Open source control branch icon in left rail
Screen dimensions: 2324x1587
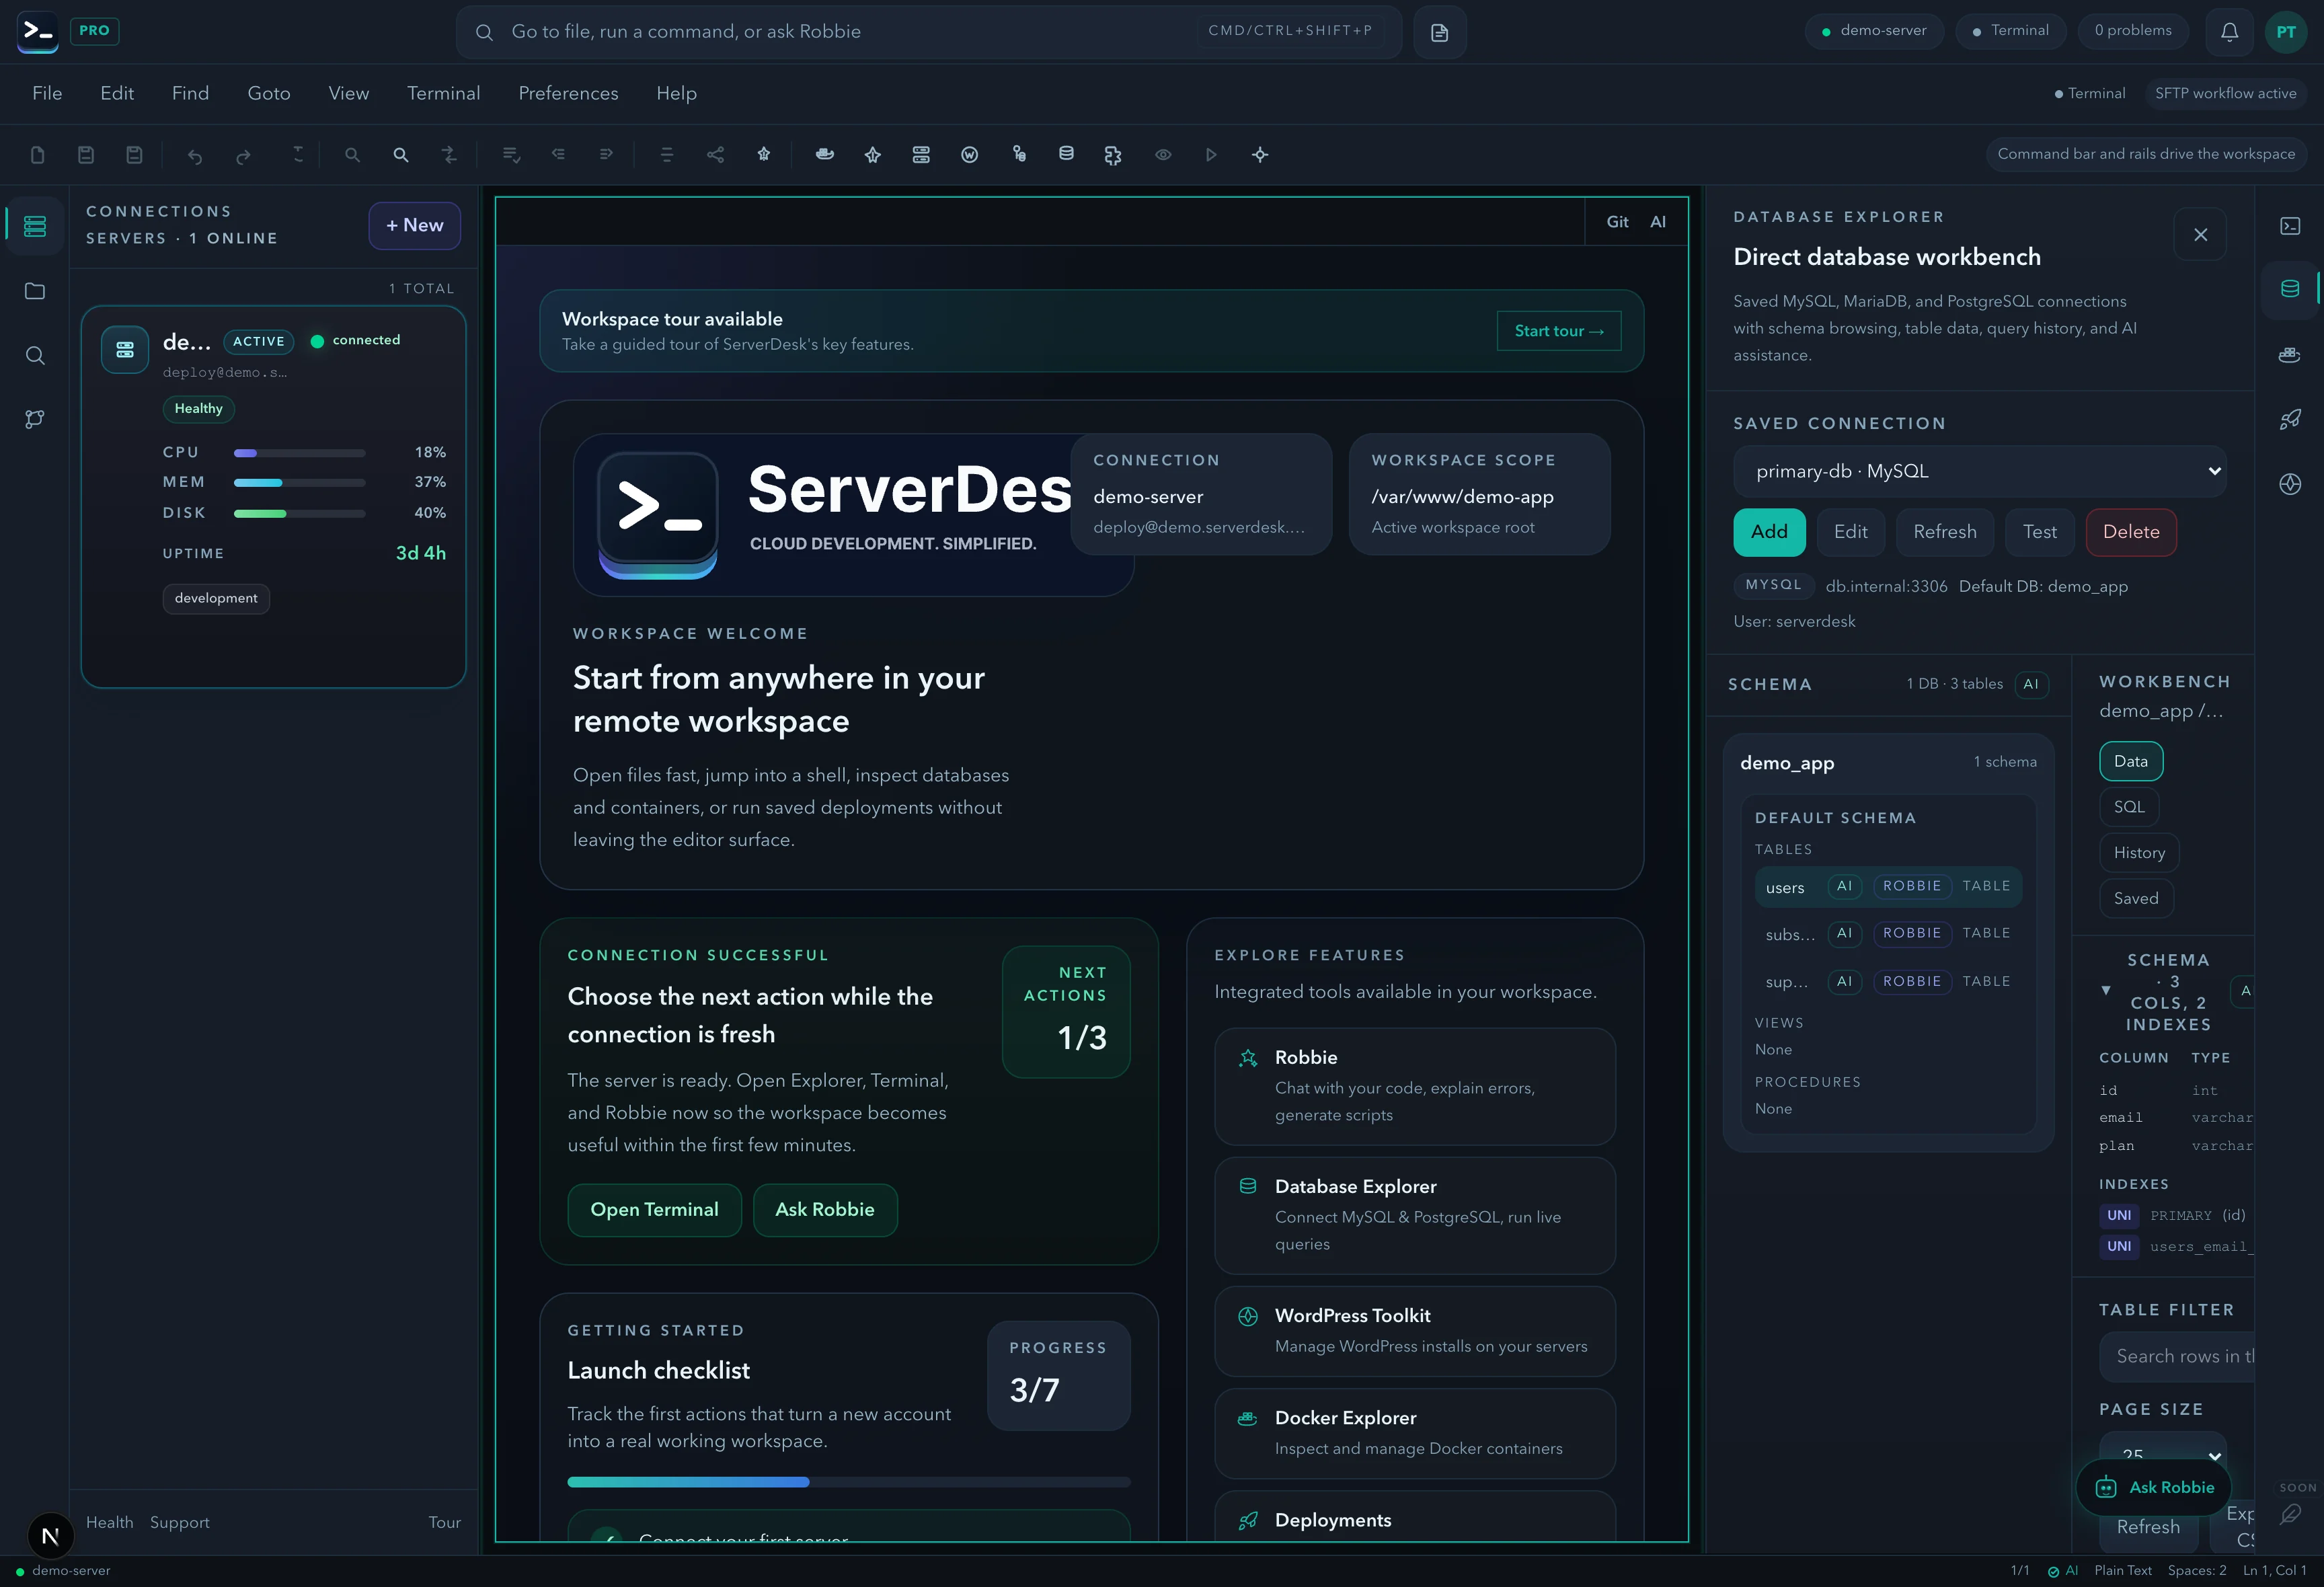(35, 419)
